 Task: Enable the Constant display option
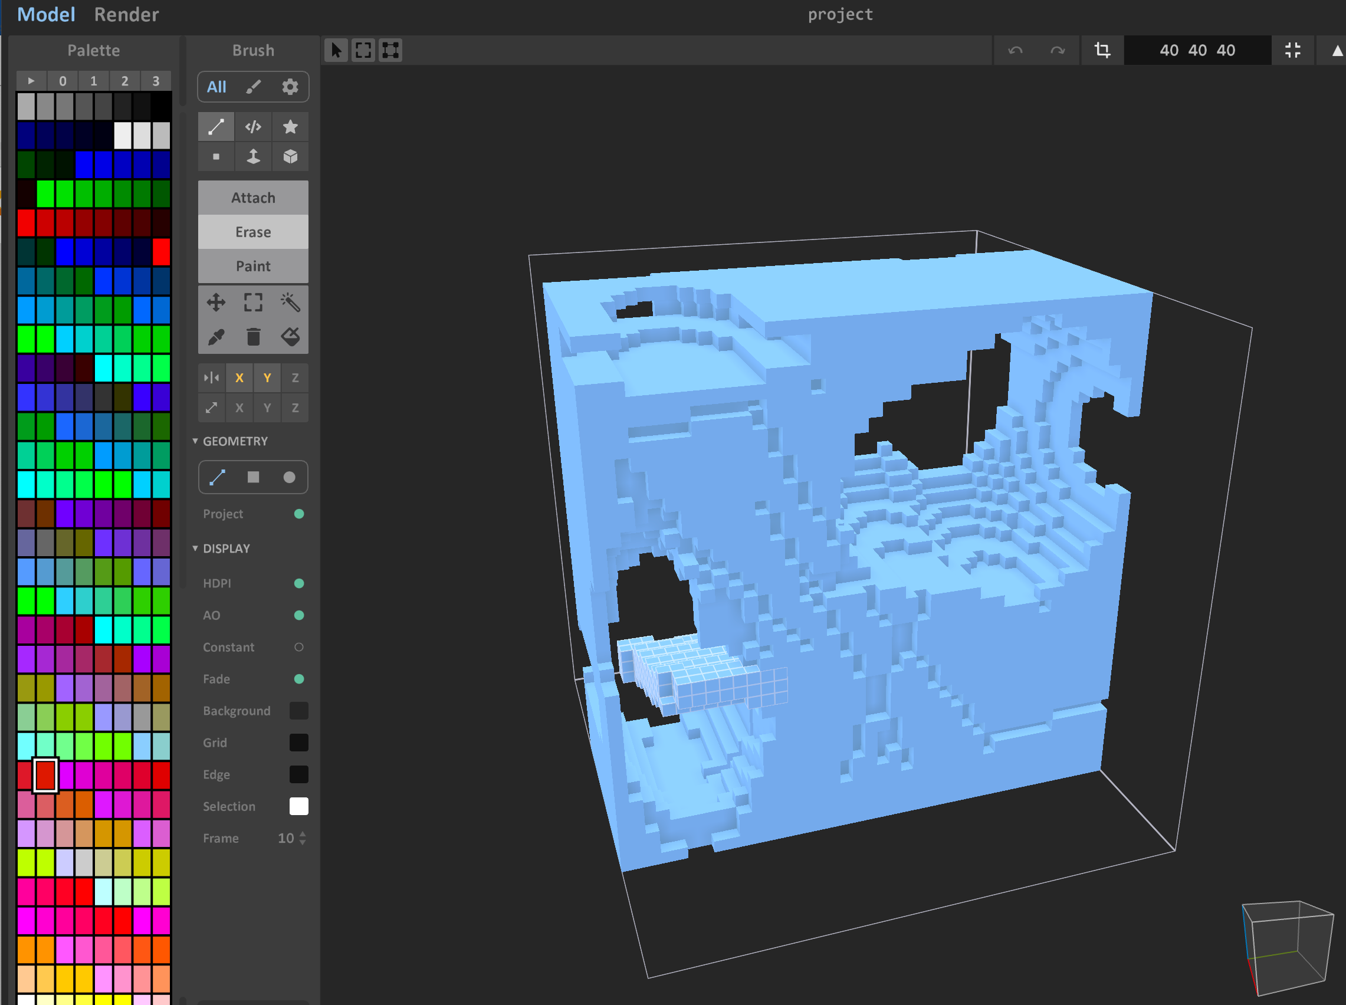tap(298, 647)
